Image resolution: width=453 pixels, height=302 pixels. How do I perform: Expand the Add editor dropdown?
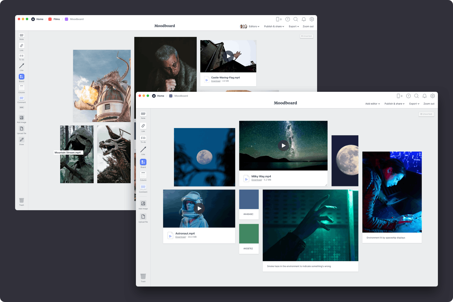372,104
